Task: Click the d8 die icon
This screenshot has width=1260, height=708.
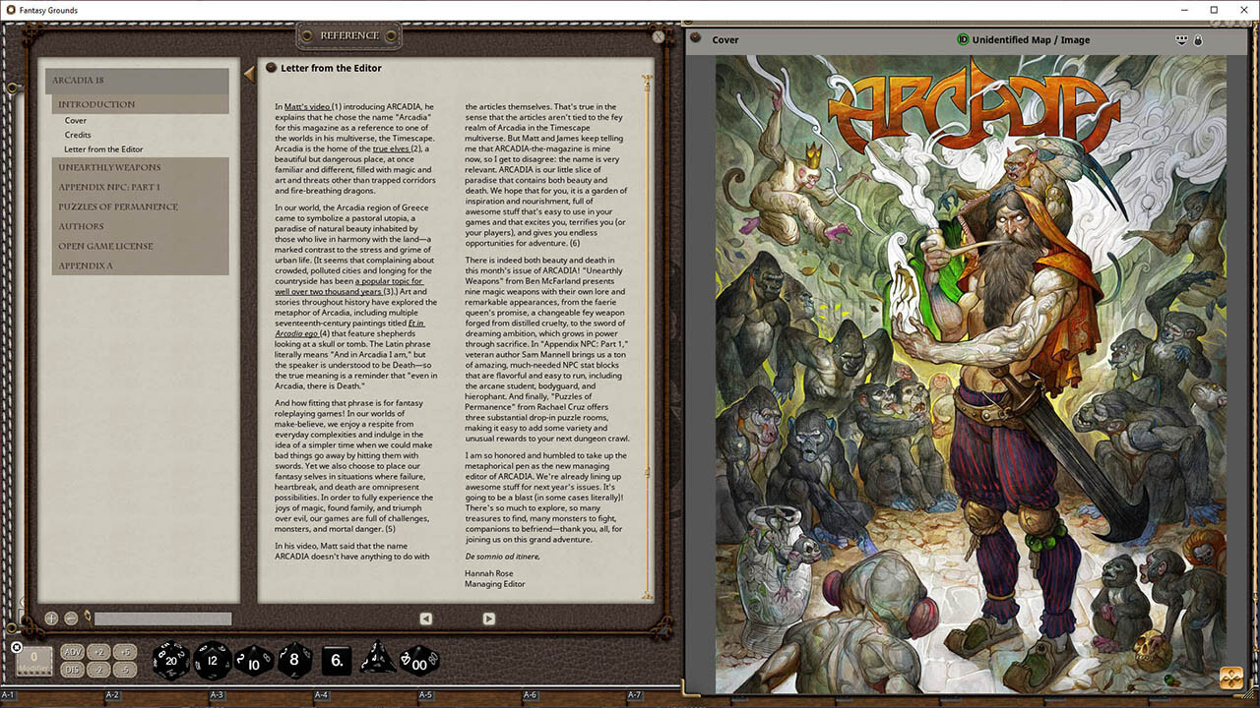Action: tap(294, 661)
